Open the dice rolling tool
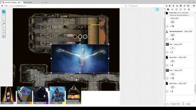Image resolution: width=196 pixels, height=110 pixels. click(4, 33)
